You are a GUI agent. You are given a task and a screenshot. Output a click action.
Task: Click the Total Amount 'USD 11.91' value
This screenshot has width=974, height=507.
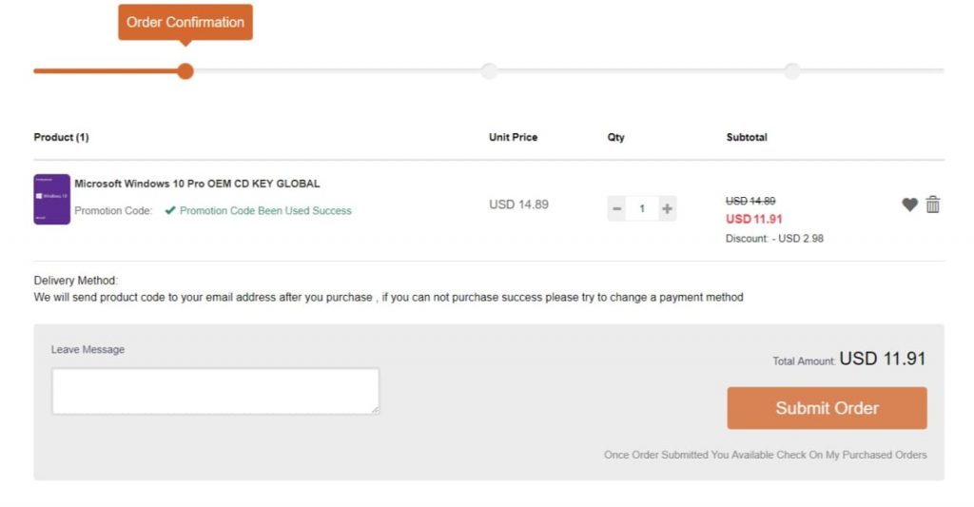tap(882, 359)
